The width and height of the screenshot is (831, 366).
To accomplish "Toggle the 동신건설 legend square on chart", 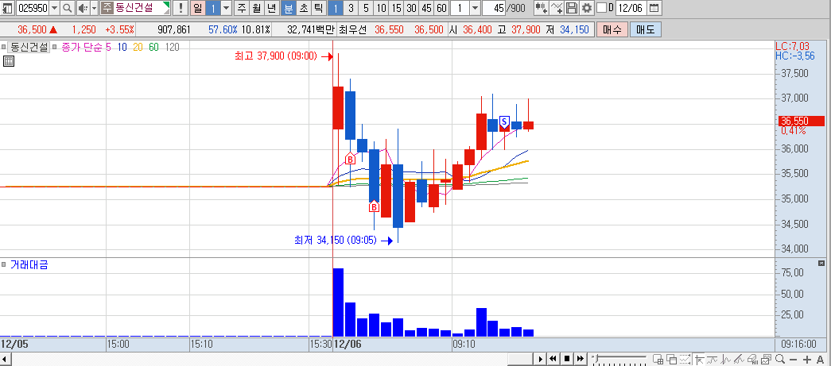I will (3, 47).
